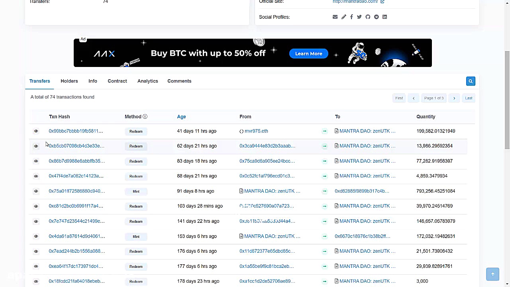This screenshot has width=510, height=287.
Task: Open recipient address 0x6670c18976c1b38b2ff
Action: tap(363, 236)
